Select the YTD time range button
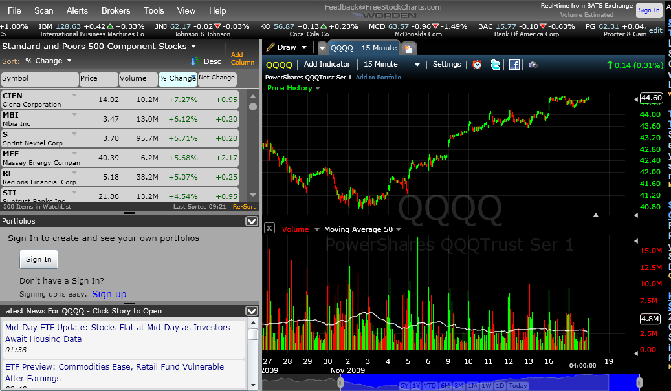This screenshot has width=671, height=391. pyautogui.click(x=430, y=385)
